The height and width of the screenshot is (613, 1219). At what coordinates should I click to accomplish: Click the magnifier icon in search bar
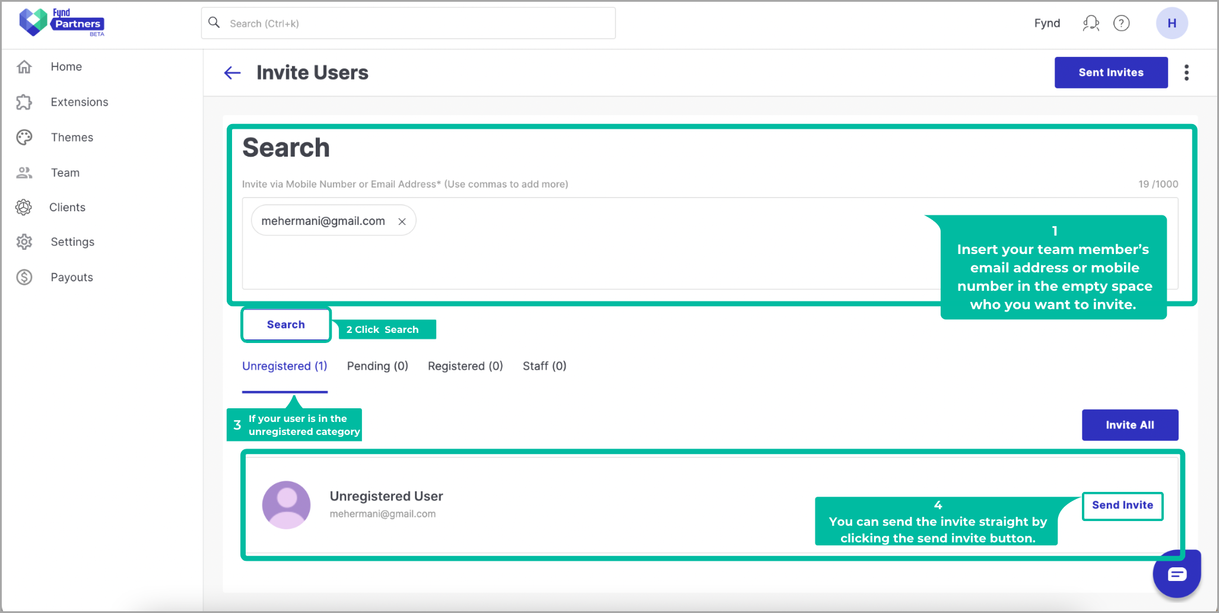click(214, 23)
